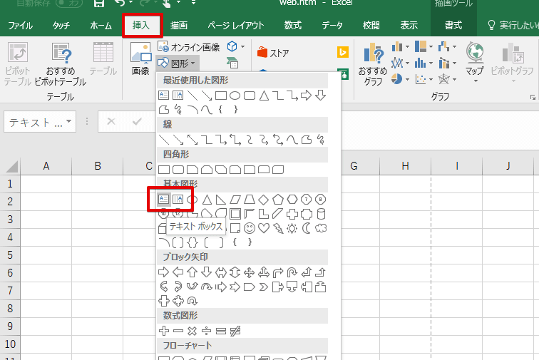Click the formula bar confirm checkmark
The width and height of the screenshot is (539, 360).
(137, 121)
